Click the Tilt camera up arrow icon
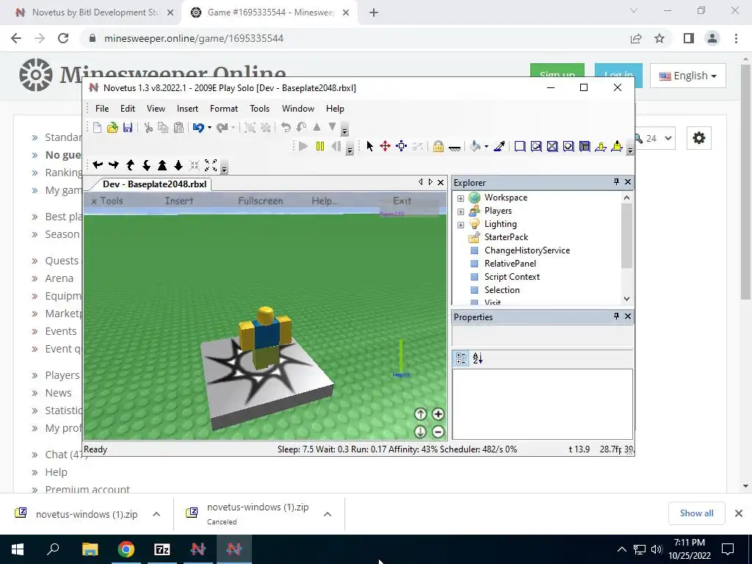 130,165
